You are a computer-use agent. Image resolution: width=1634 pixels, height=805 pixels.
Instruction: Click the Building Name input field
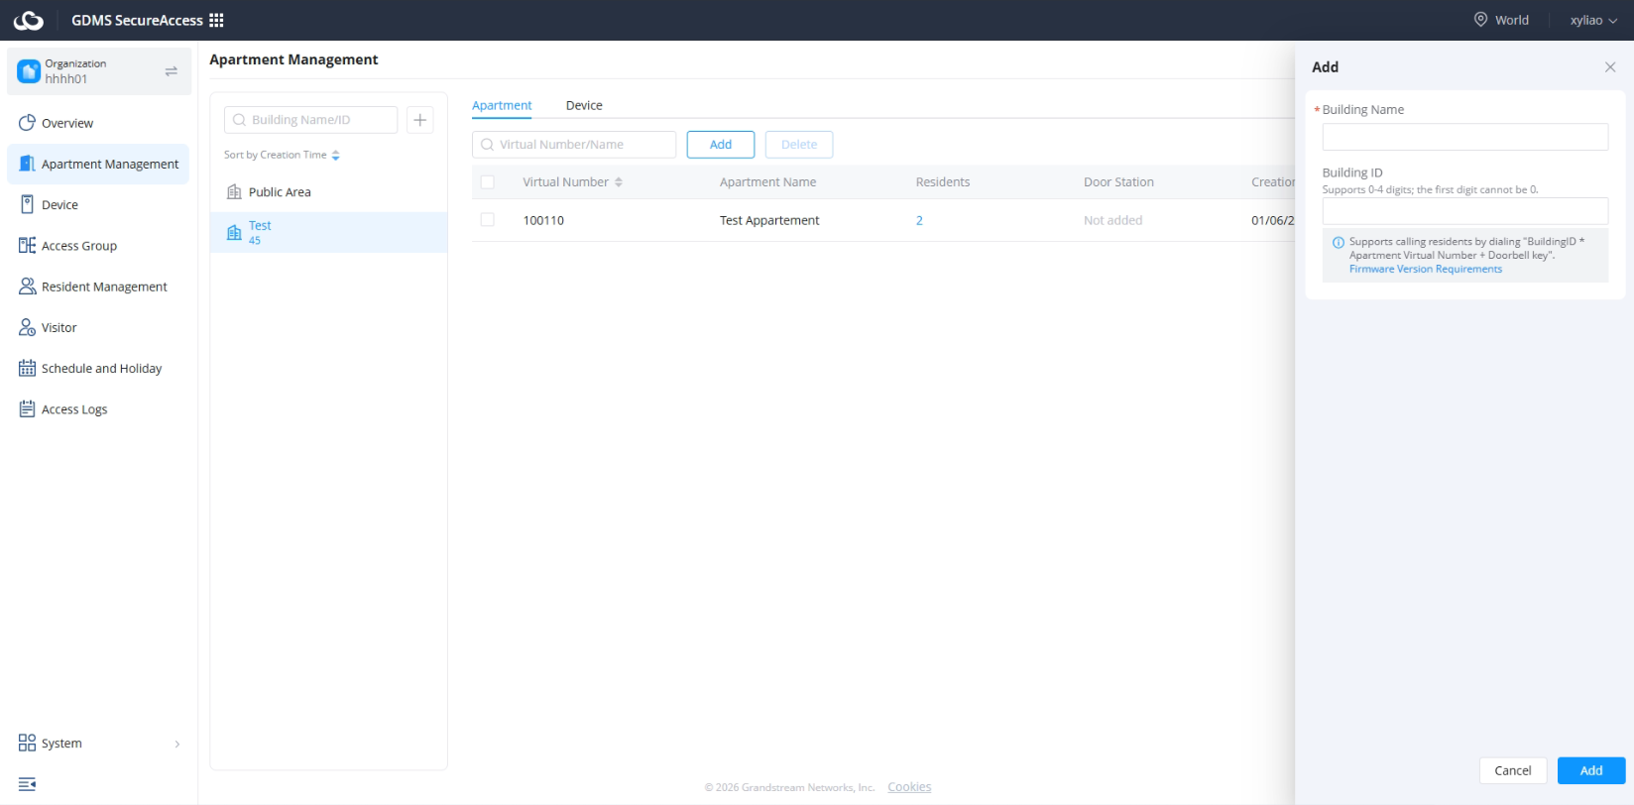point(1464,137)
